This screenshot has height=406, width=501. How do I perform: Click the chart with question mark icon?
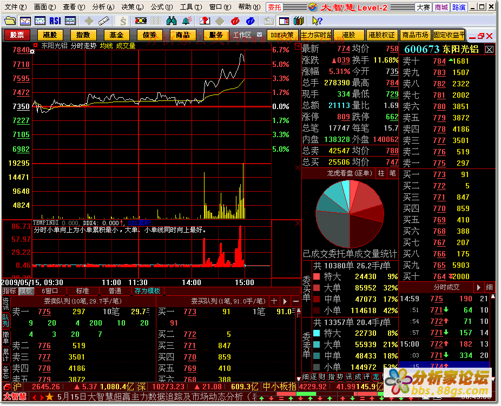(x=205, y=21)
